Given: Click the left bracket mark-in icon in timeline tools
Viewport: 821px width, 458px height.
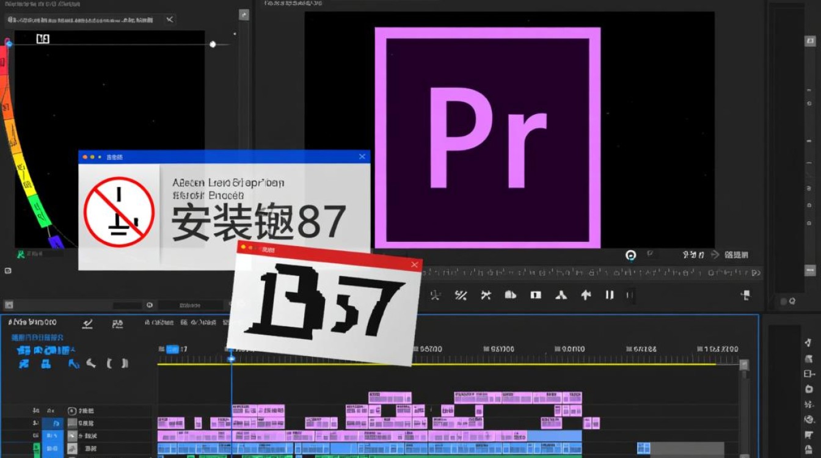Looking at the screenshot, I should (x=109, y=363).
